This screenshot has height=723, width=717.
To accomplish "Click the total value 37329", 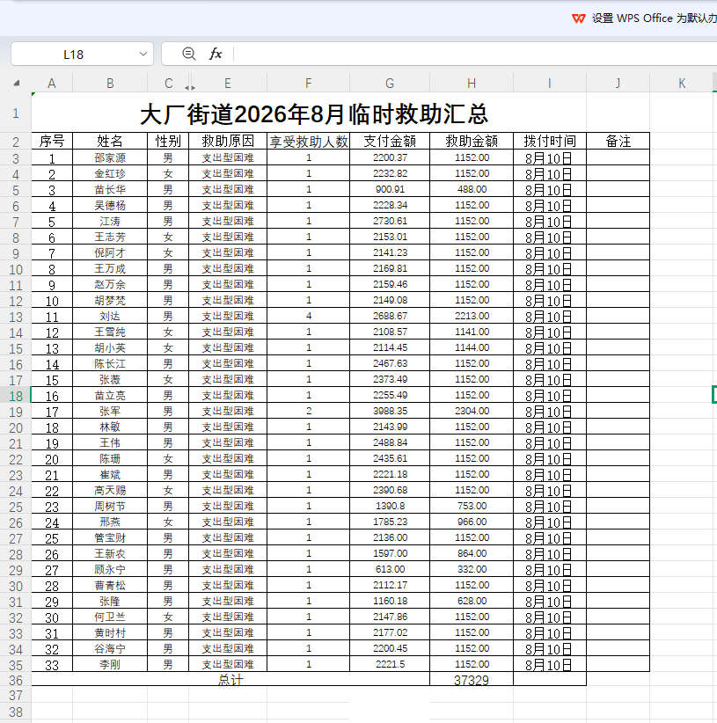I will point(472,680).
